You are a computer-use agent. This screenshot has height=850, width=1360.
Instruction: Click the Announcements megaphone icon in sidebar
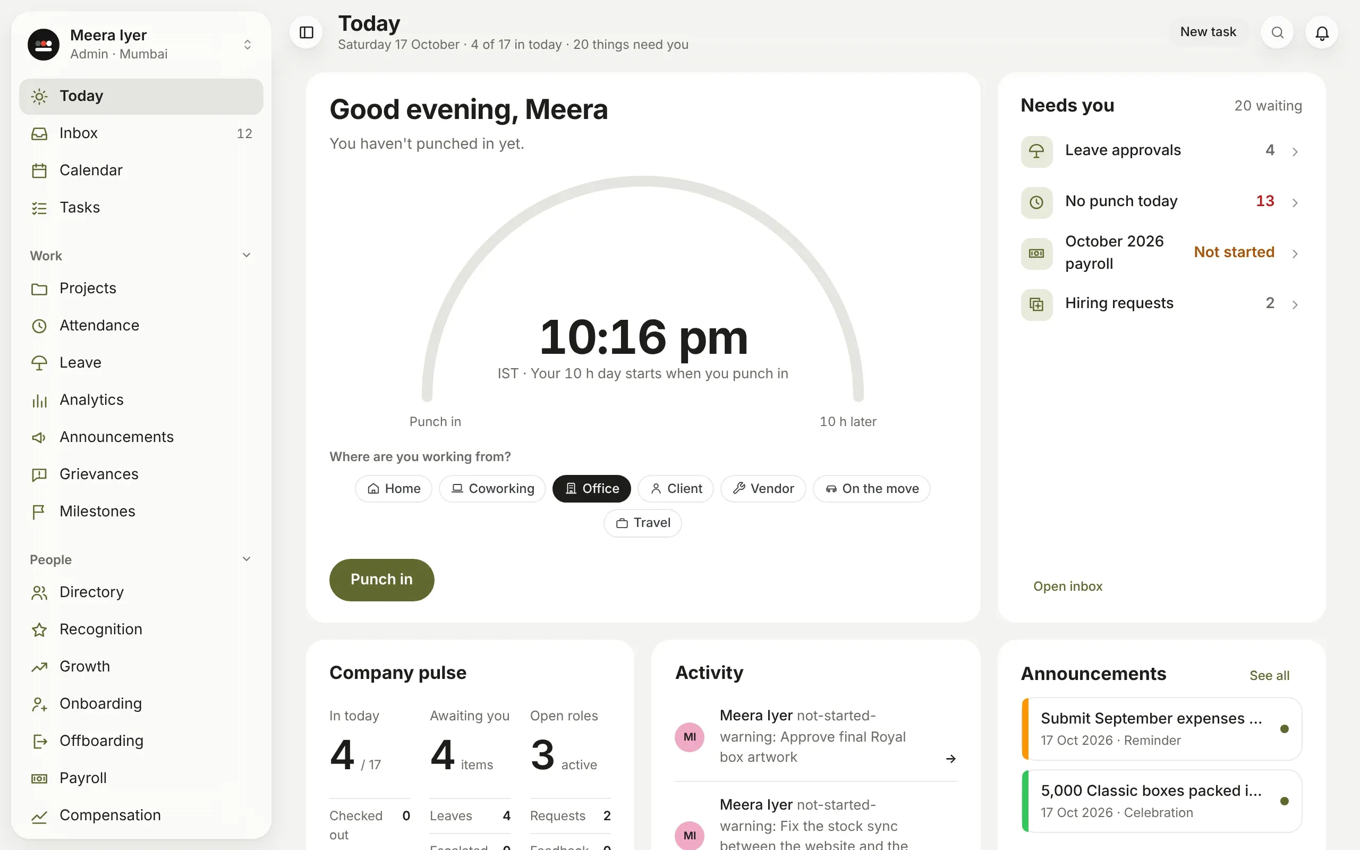pyautogui.click(x=39, y=437)
